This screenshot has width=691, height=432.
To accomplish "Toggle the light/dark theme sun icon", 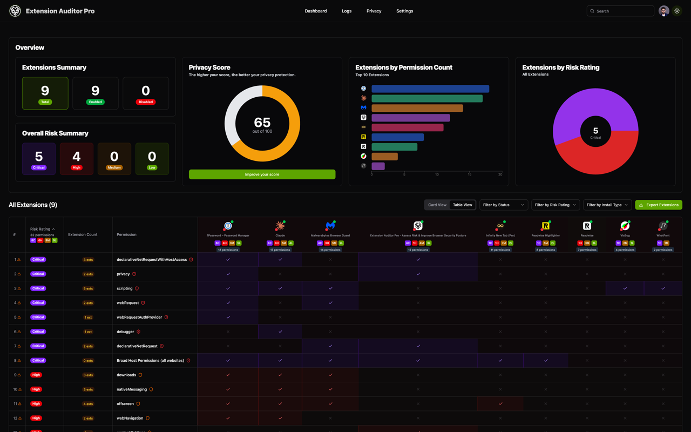I will [x=677, y=11].
